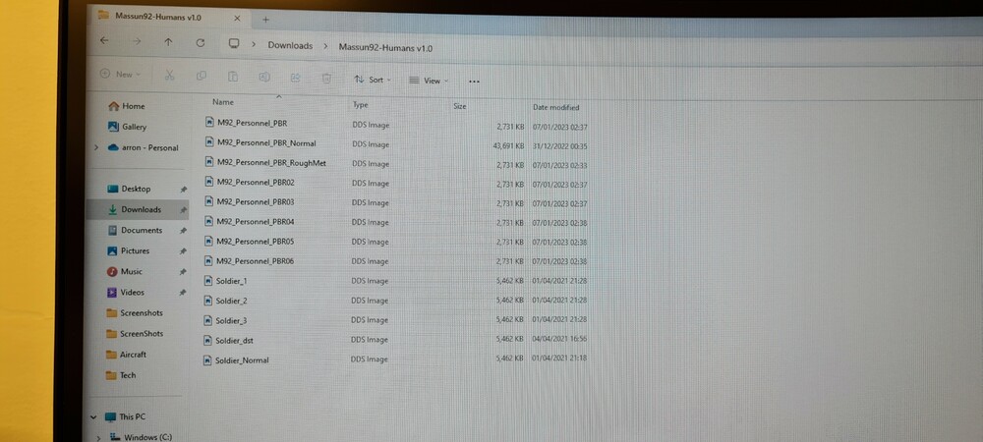Expand chevron before Downloads in address bar
This screenshot has width=983, height=442.
point(254,44)
